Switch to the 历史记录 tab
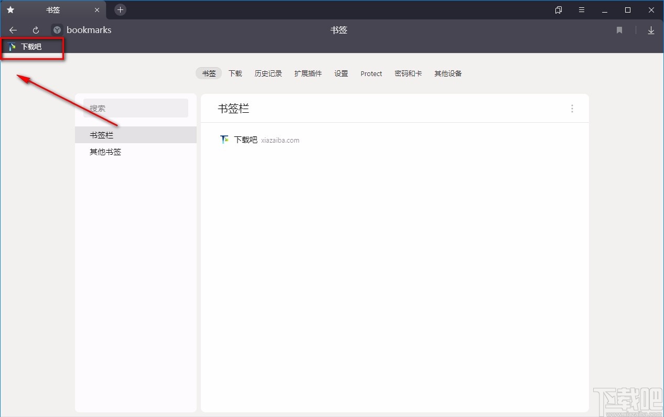Viewport: 664px width, 417px height. pos(268,73)
